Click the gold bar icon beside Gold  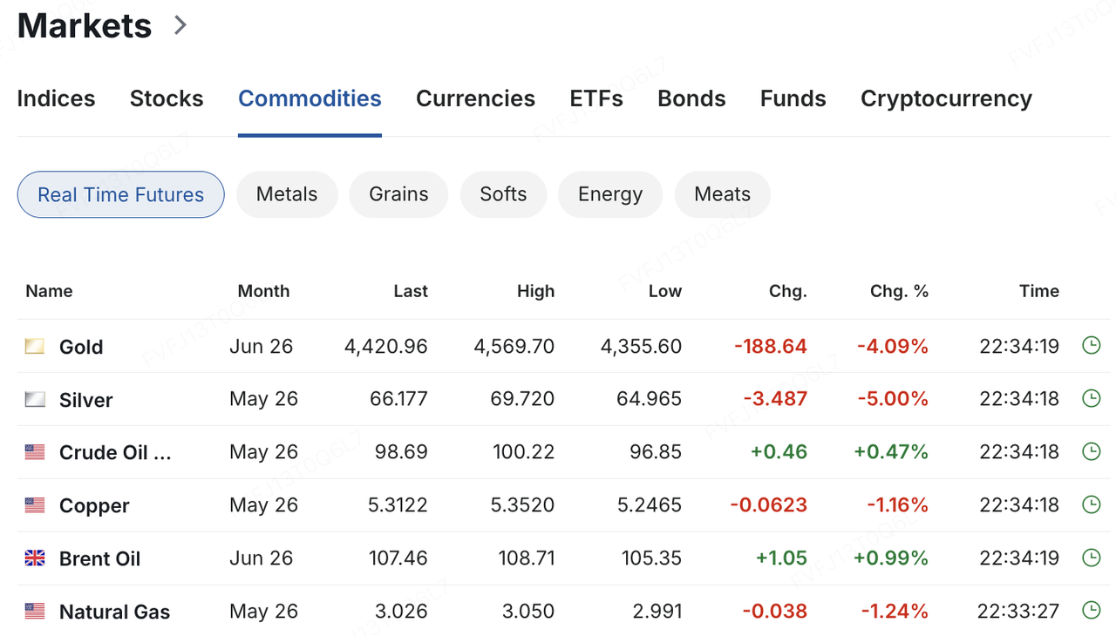coord(35,347)
